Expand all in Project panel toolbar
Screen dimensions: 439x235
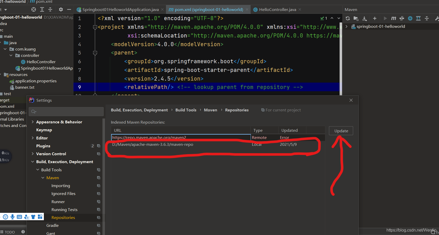pyautogui.click(x=42, y=9)
